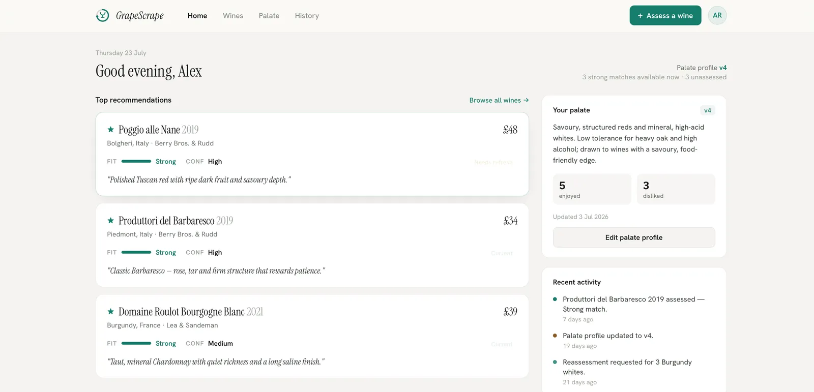Screen dimensions: 814x392
Task: Click the "21 days ago" timestamp
Action: tap(580, 382)
